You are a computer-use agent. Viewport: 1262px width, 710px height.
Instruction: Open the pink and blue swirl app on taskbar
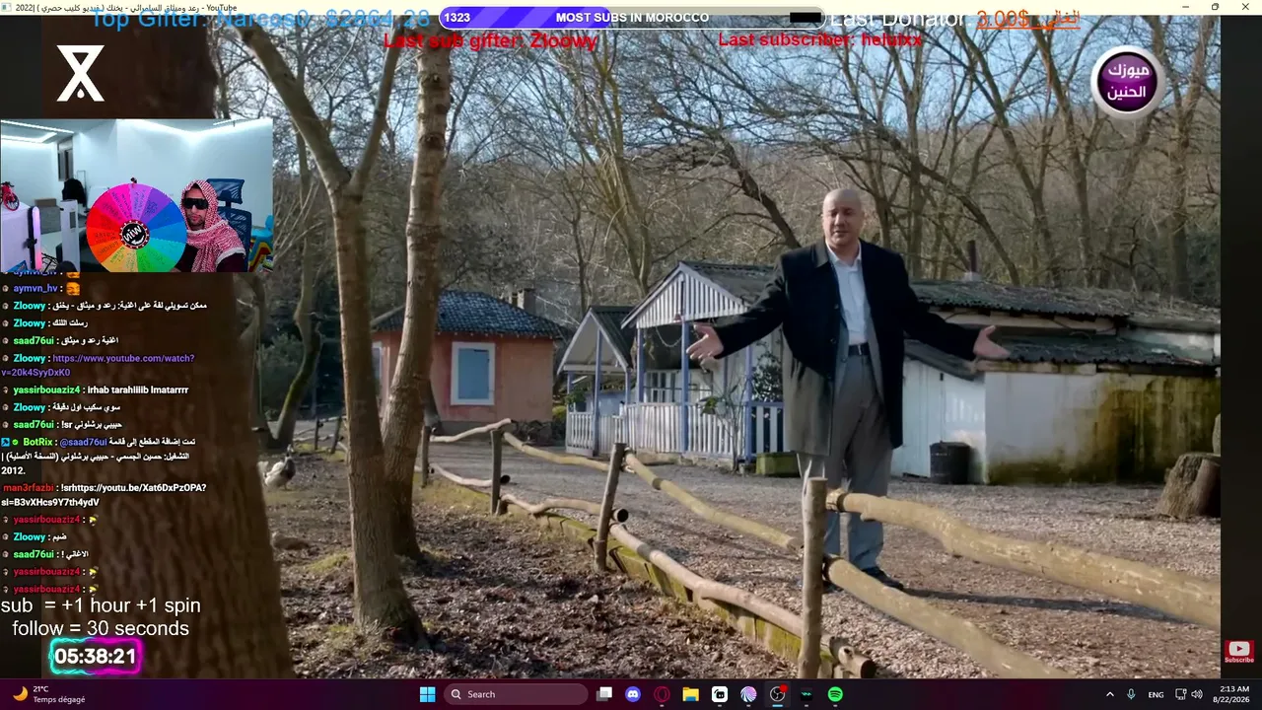(748, 694)
